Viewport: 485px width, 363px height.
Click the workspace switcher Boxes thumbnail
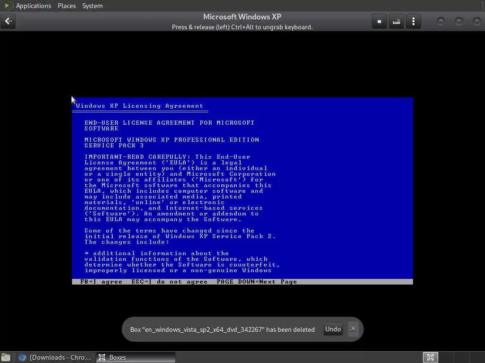[x=430, y=357]
